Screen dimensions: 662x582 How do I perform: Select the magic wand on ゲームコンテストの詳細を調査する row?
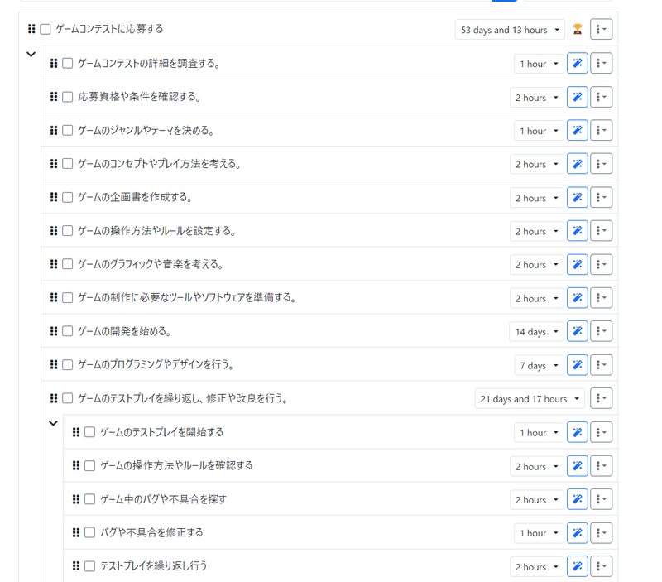[577, 63]
